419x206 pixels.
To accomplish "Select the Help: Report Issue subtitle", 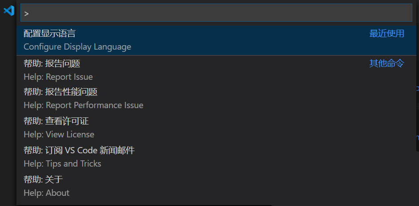I will click(58, 77).
